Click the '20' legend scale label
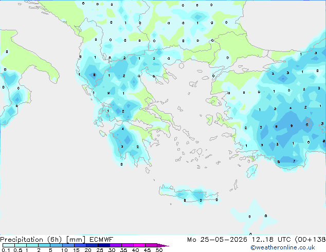The height and width of the screenshot is (252, 326). pyautogui.click(x=88, y=250)
